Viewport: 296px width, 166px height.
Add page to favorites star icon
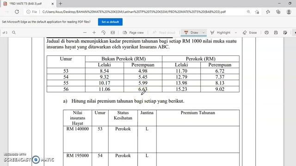click(x=257, y=12)
